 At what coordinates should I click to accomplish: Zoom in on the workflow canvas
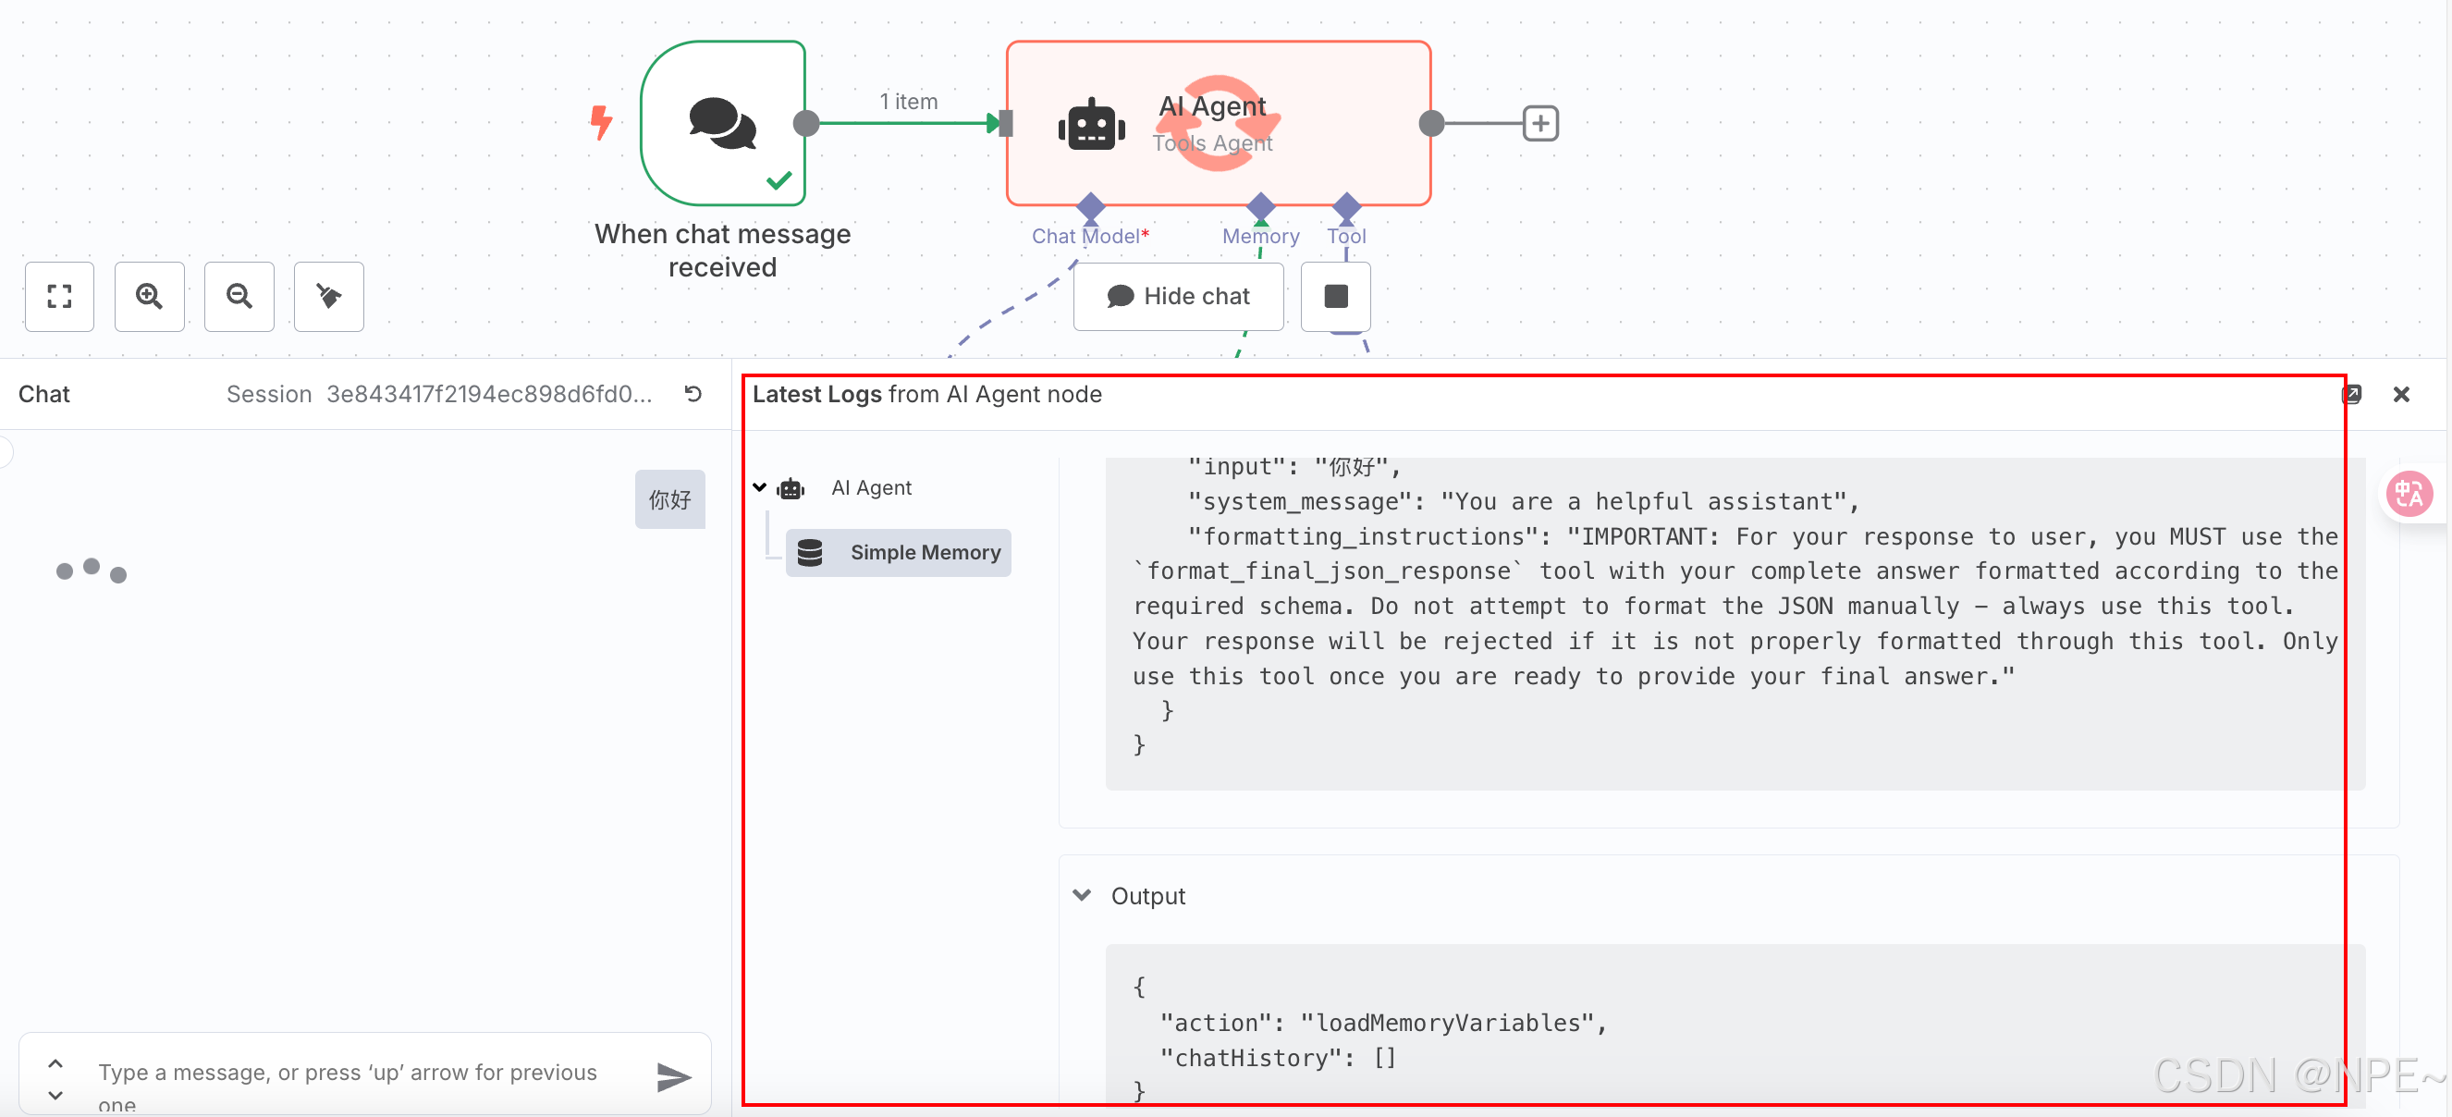149,296
